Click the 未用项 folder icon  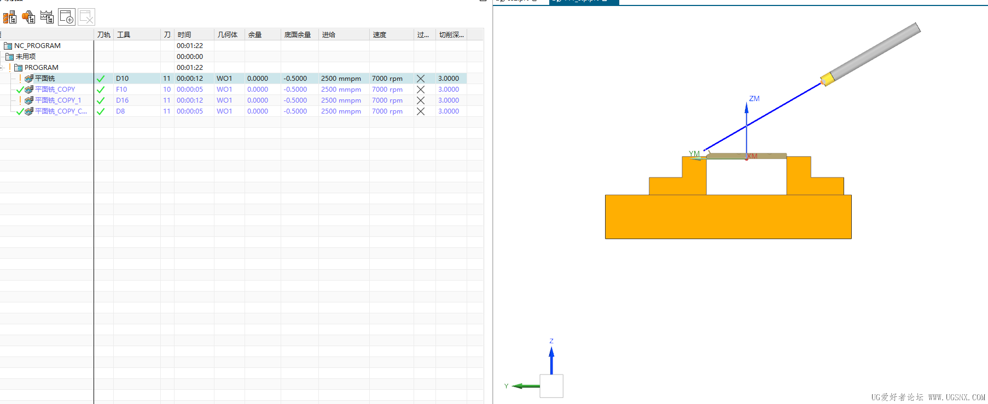point(9,57)
